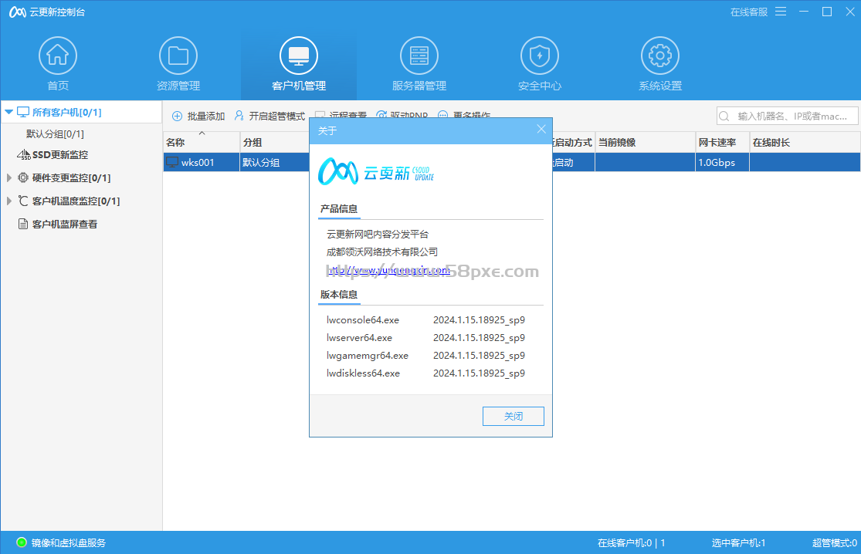This screenshot has height=554, width=861.
Task: Select 客户机管理 monitor icon
Action: click(x=299, y=56)
